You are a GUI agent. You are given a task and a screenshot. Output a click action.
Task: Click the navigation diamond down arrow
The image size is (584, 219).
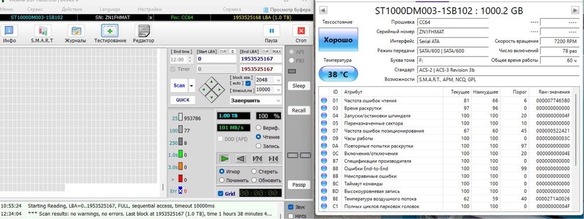(x=211, y=97)
